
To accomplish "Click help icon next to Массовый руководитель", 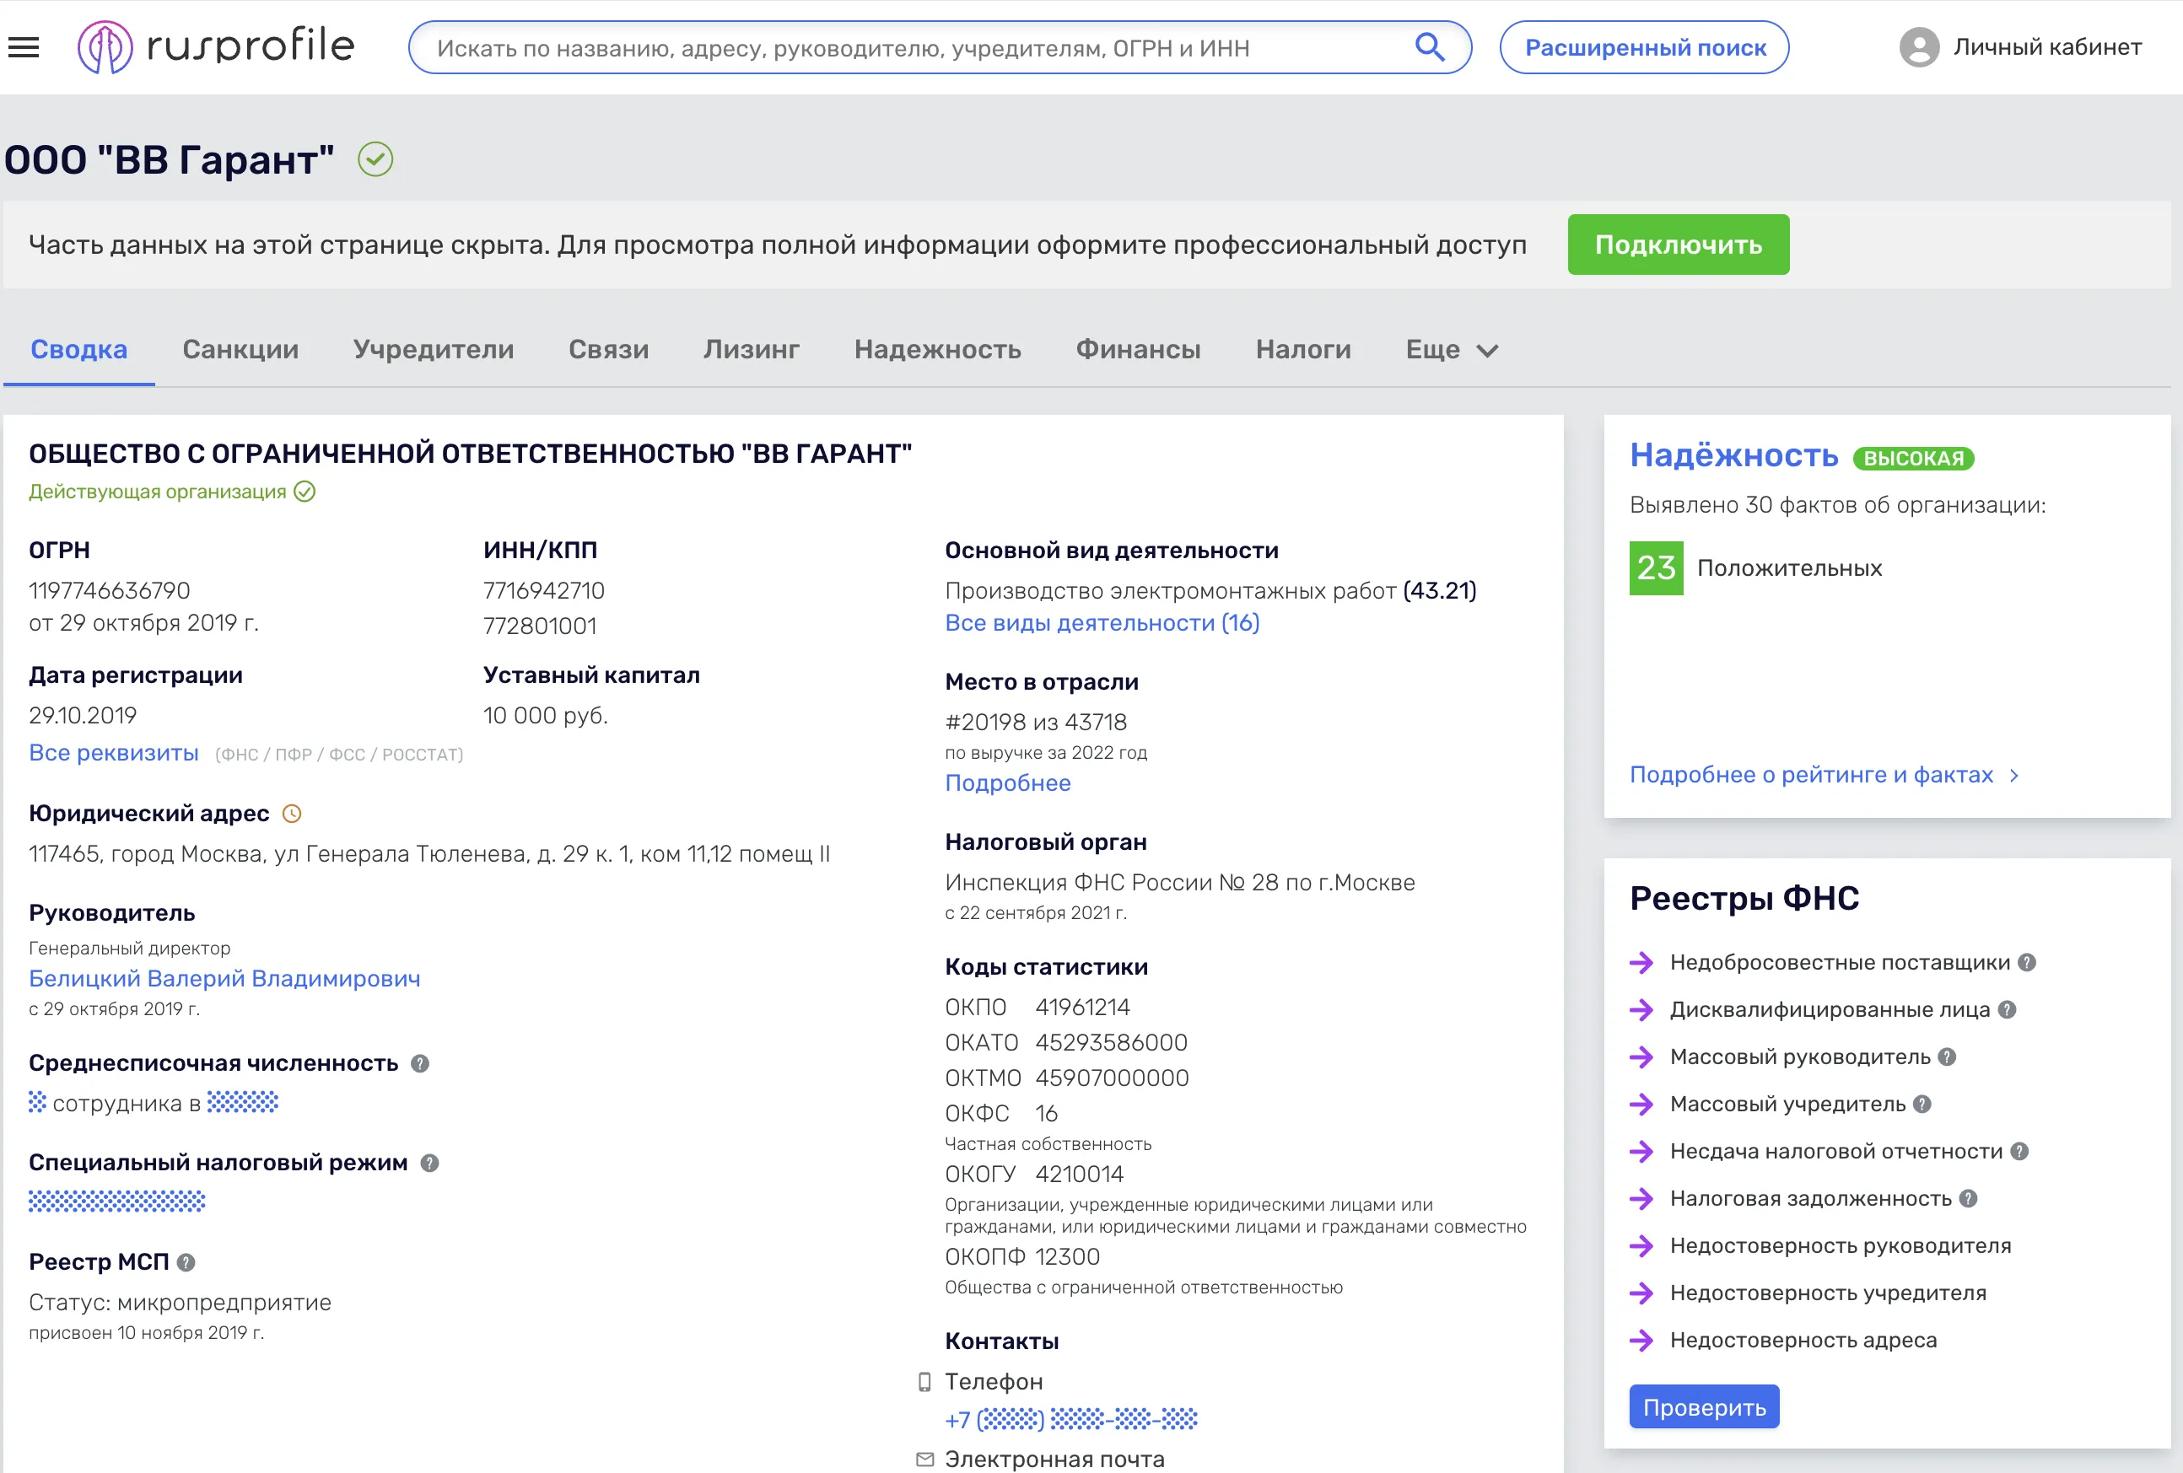I will [x=1946, y=1057].
